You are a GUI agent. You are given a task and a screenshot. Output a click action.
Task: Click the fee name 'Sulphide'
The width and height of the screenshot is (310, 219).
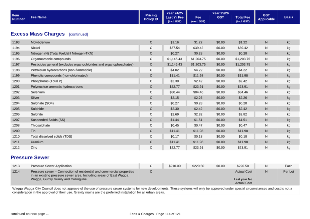(37, 109)
